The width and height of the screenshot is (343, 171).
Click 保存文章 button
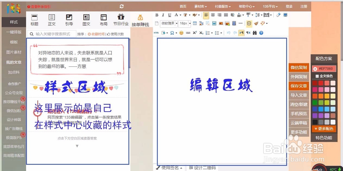[299, 86]
